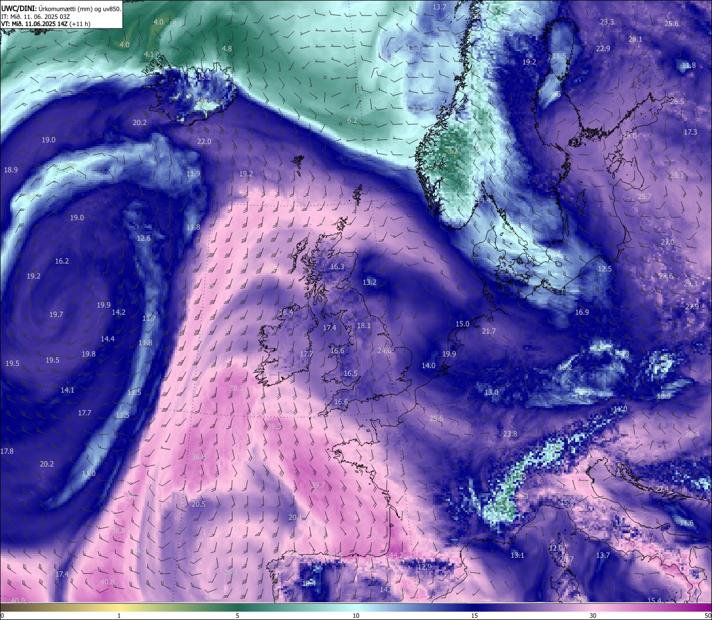Click the 14.4 value in the Atlantic low
712x620 pixels.
click(x=107, y=339)
